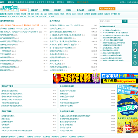This screenshot has width=138, height=138.
Task: Open 学校门口发传单 listing
Action: 66,128
